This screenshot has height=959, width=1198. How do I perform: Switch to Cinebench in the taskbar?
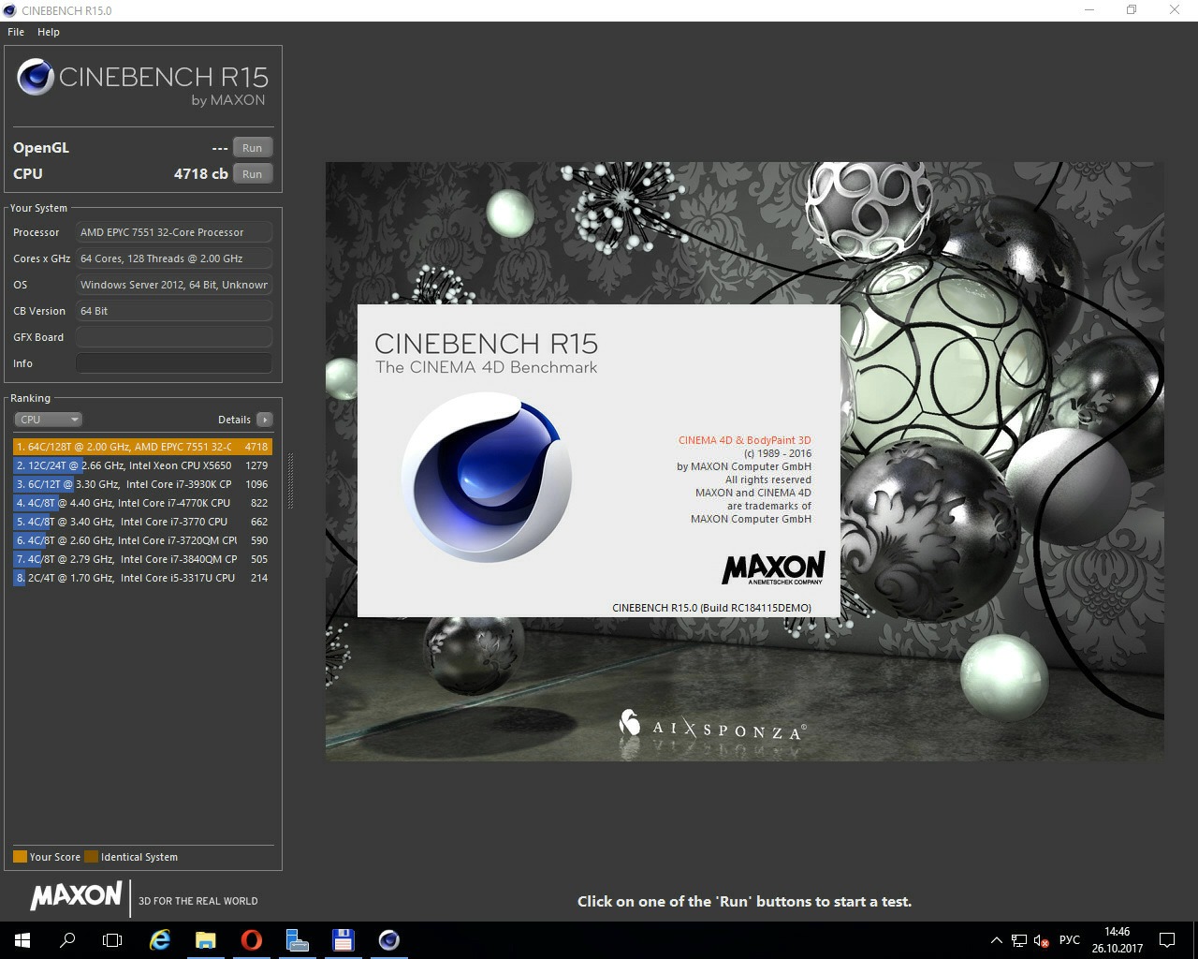click(389, 940)
